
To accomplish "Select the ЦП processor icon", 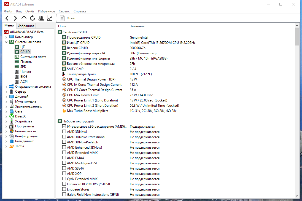I will (17, 47).
